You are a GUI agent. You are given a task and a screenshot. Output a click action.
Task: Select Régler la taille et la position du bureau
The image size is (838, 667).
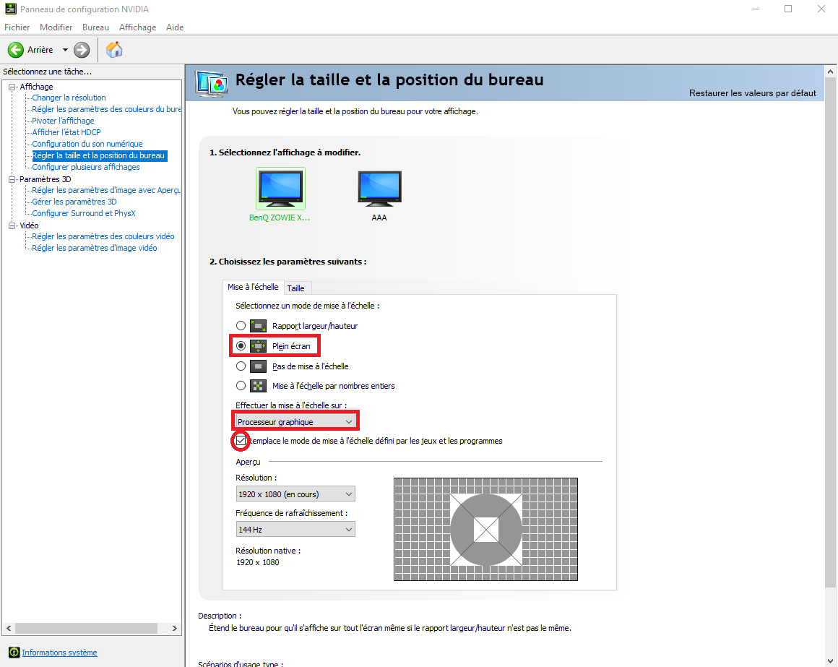click(x=99, y=155)
